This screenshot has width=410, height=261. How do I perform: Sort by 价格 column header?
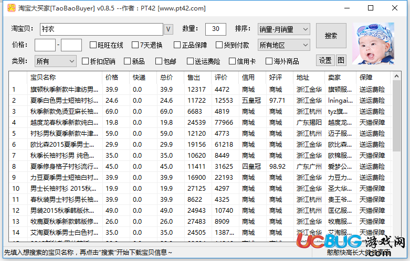[115, 77]
